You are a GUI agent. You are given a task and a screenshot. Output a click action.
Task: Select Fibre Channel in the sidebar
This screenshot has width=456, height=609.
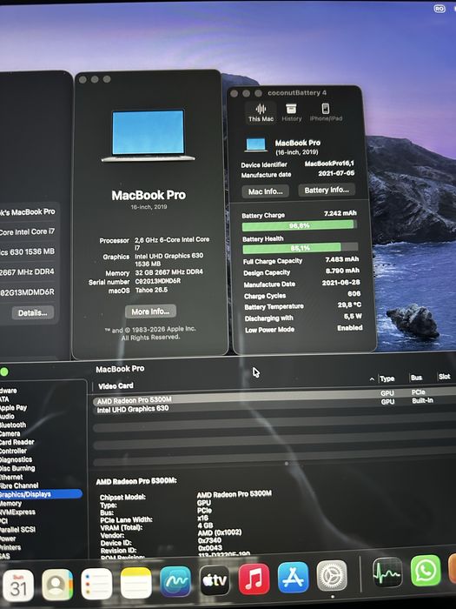click(x=18, y=485)
